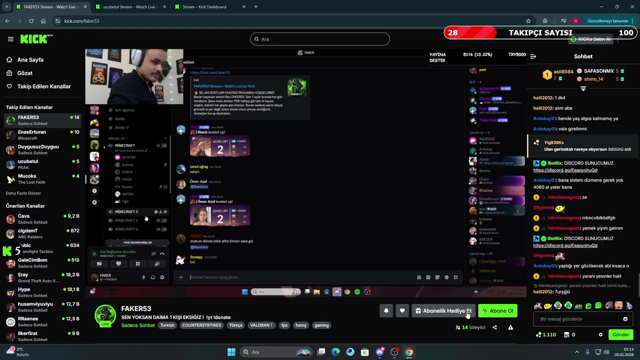Screen dimensions: 640x360
Task: Select the Turkish tag
Action: point(167,325)
